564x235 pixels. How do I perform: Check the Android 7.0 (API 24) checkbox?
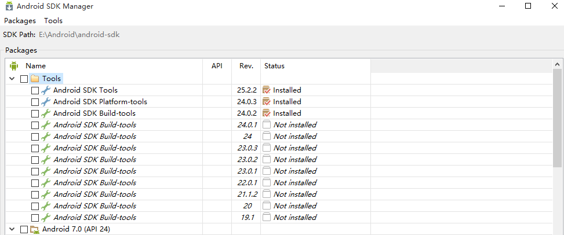(24, 229)
